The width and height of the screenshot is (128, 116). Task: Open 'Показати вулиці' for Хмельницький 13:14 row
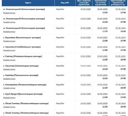[9, 22]
